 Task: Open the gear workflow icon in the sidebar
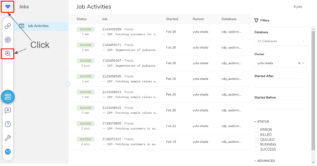click(8, 40)
